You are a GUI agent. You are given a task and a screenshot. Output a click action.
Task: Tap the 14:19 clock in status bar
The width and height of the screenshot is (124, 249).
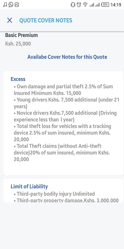pos(116,5)
